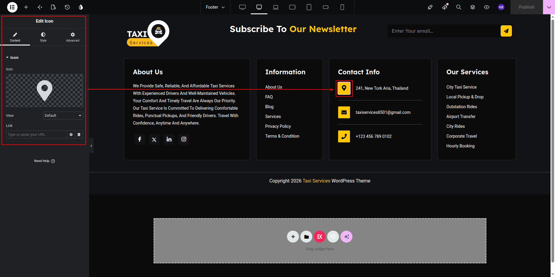The width and height of the screenshot is (555, 277).
Task: Click the LinkedIn social icon
Action: (169, 139)
